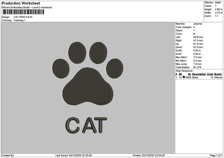The width and height of the screenshot is (224, 158).
Task: Click the embroidered letter T
Action: pyautogui.click(x=100, y=125)
